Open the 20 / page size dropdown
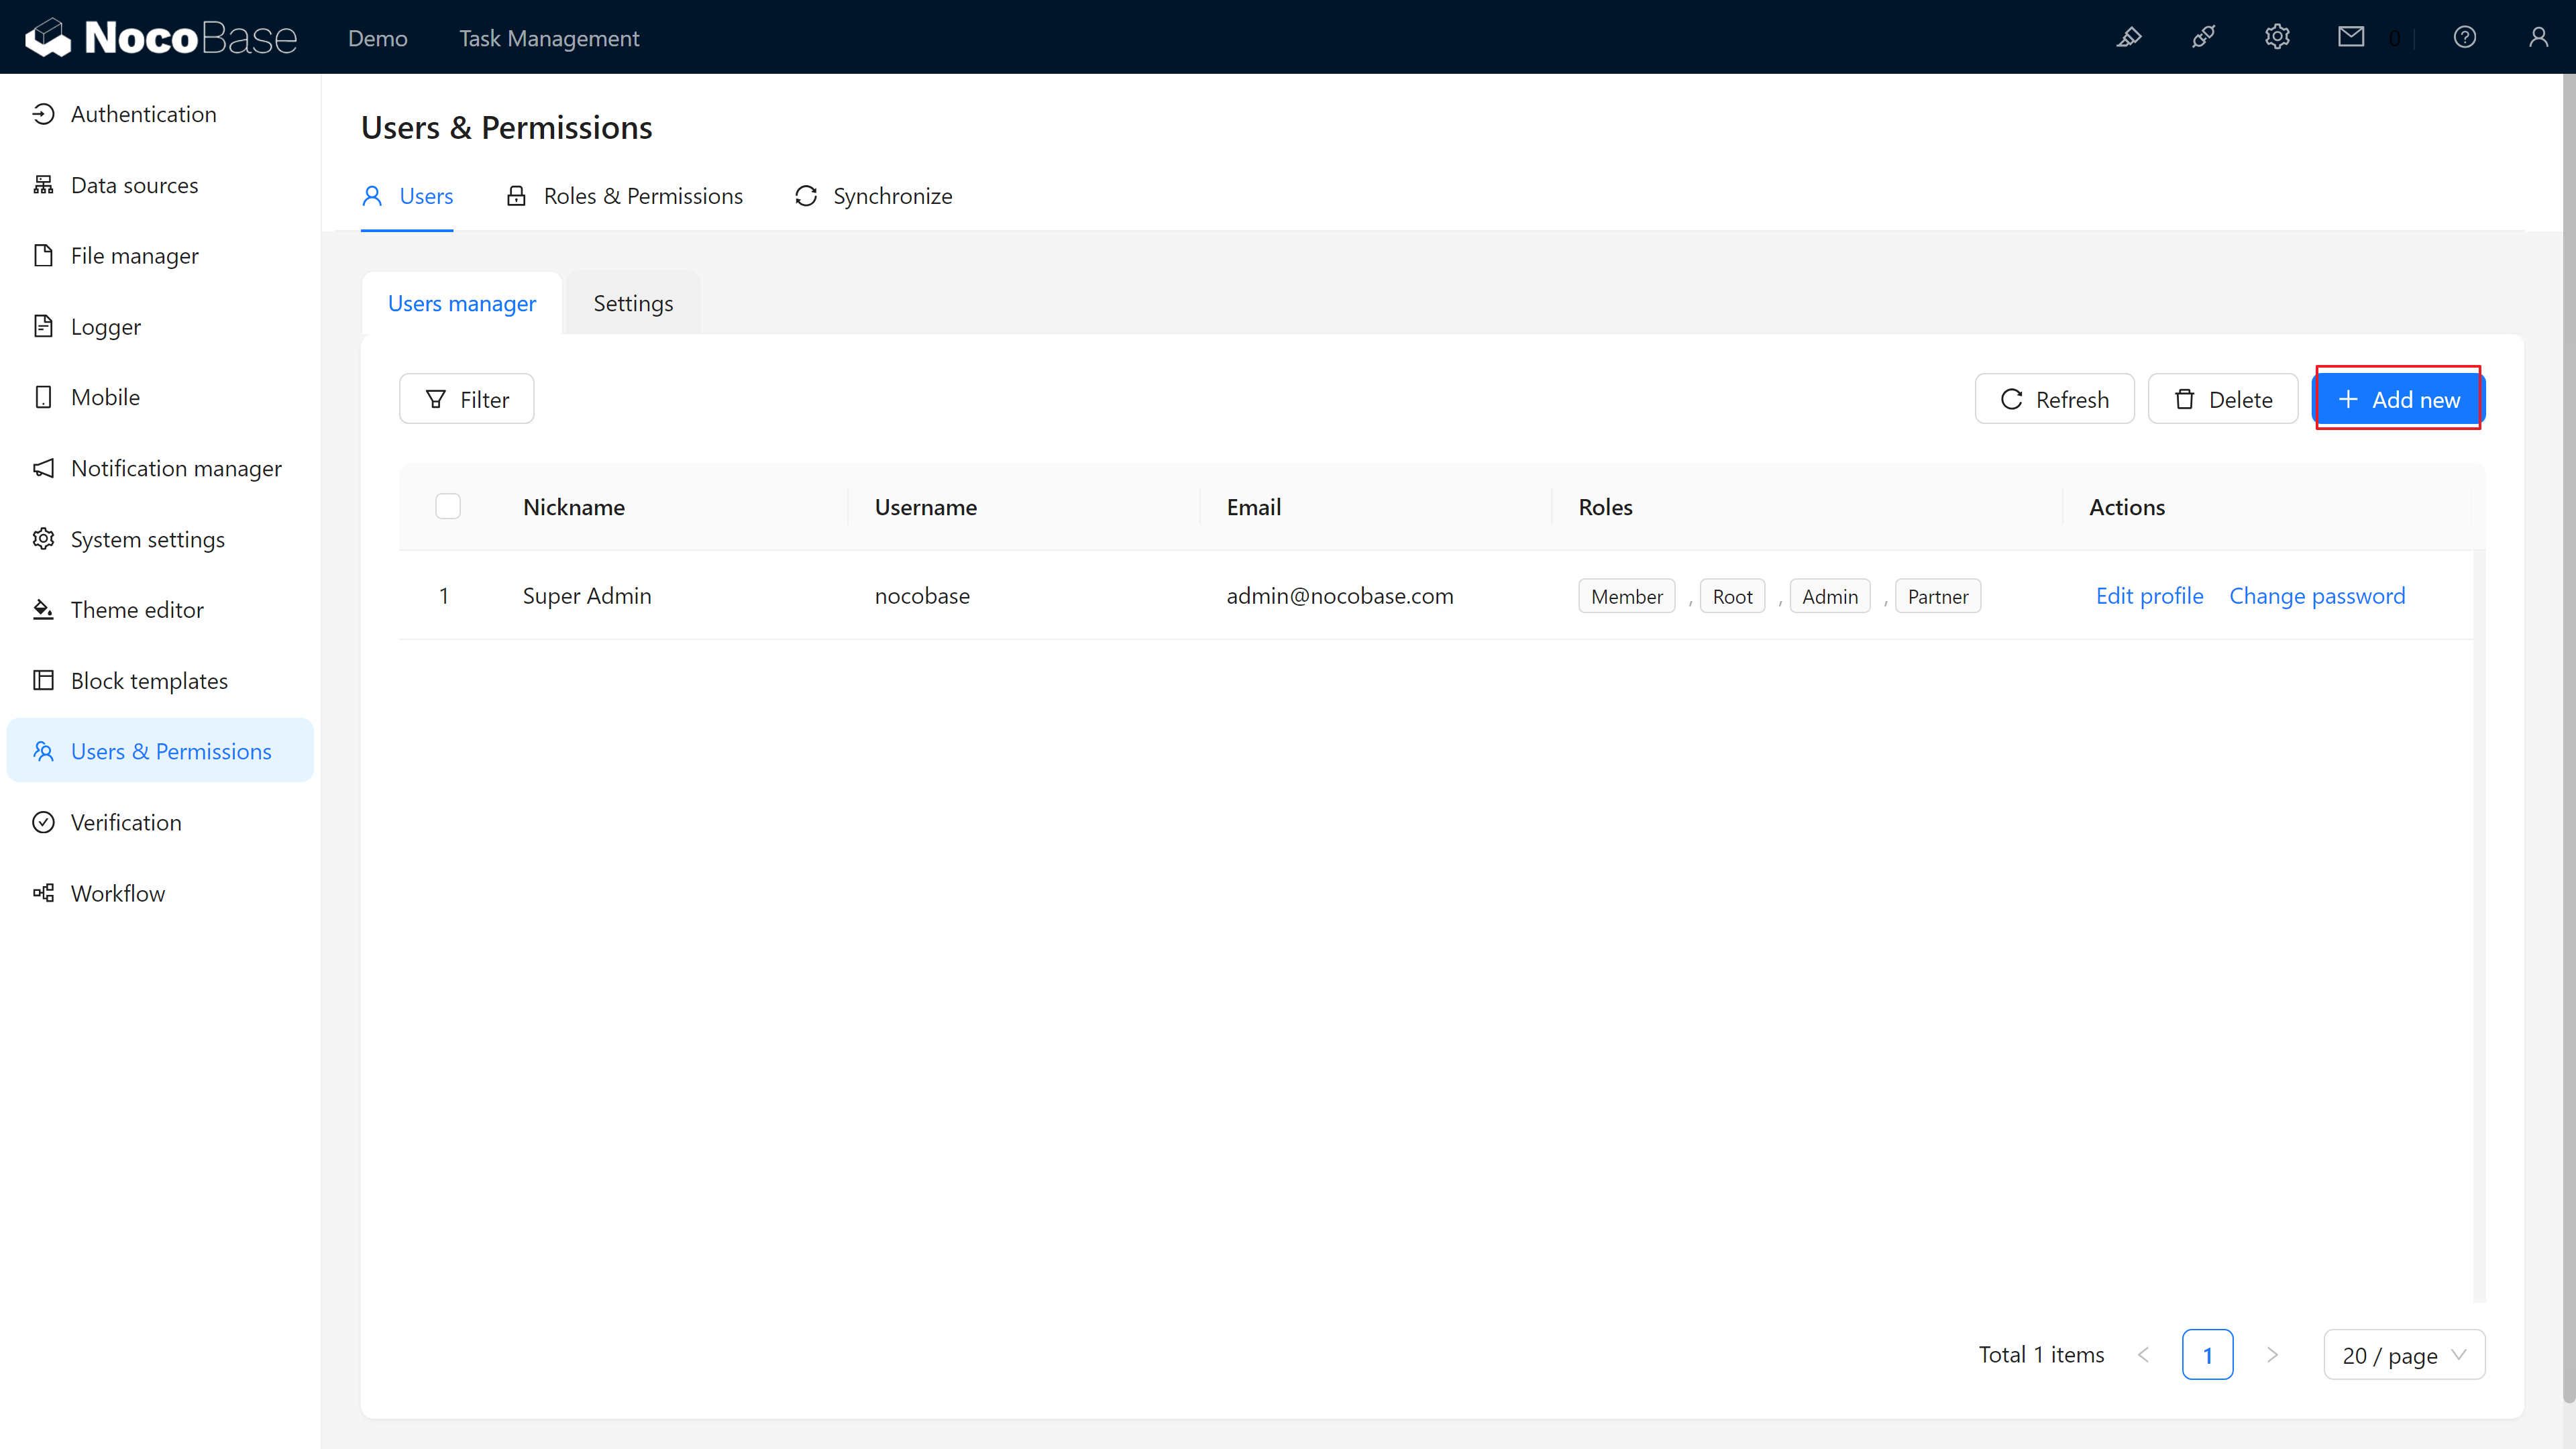The width and height of the screenshot is (2576, 1449). pos(2403,1355)
